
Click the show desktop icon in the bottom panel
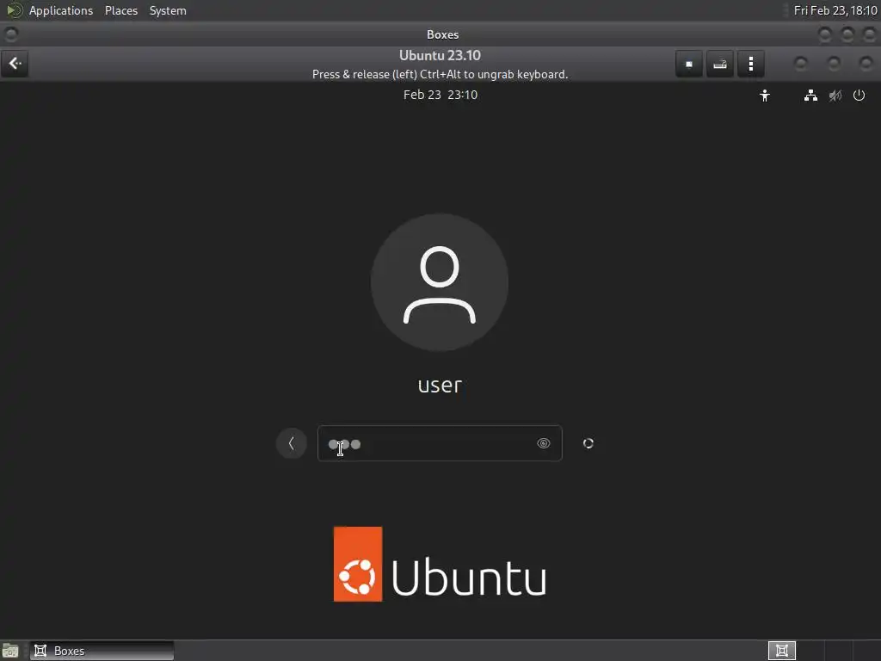[10, 651]
